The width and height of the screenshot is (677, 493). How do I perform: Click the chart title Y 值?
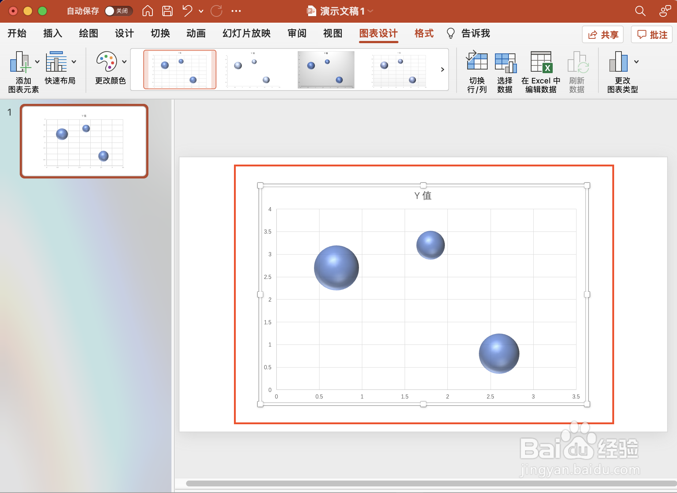coord(423,196)
